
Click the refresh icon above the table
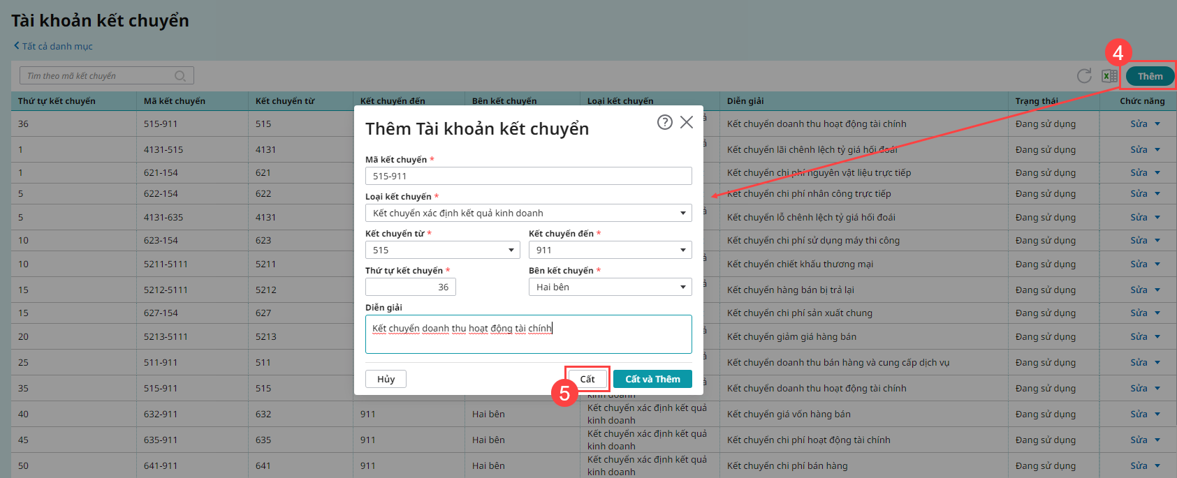[x=1084, y=76]
